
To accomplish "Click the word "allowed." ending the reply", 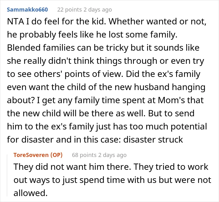I will pos(31,193).
